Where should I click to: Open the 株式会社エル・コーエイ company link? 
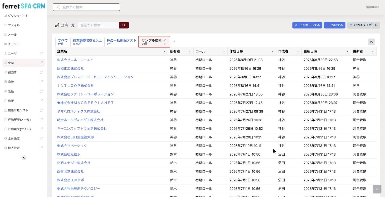pos(75,60)
